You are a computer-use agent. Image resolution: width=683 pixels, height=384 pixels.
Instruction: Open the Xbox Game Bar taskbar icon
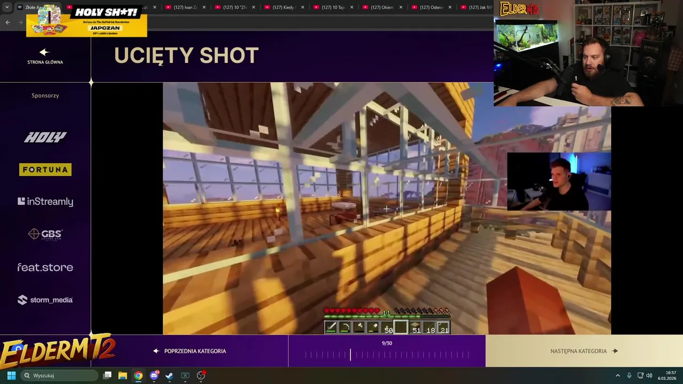click(185, 375)
